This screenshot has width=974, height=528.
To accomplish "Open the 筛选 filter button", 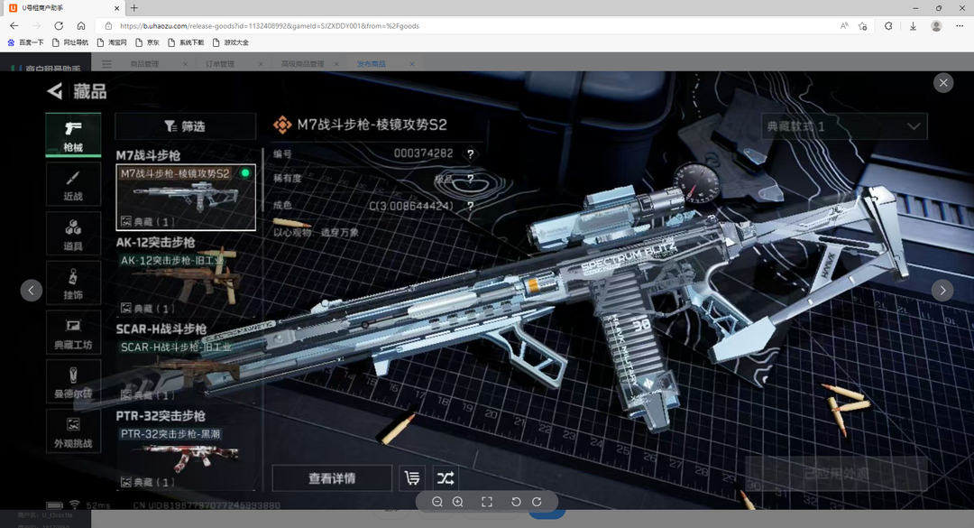I will (x=185, y=126).
